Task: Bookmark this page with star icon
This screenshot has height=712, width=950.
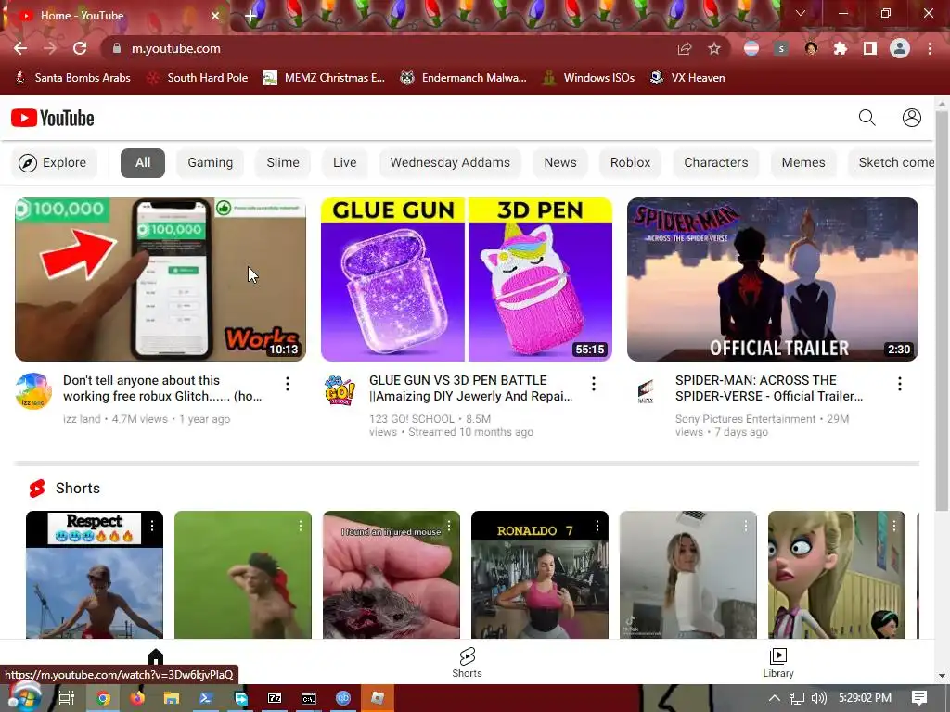Action: click(x=714, y=49)
